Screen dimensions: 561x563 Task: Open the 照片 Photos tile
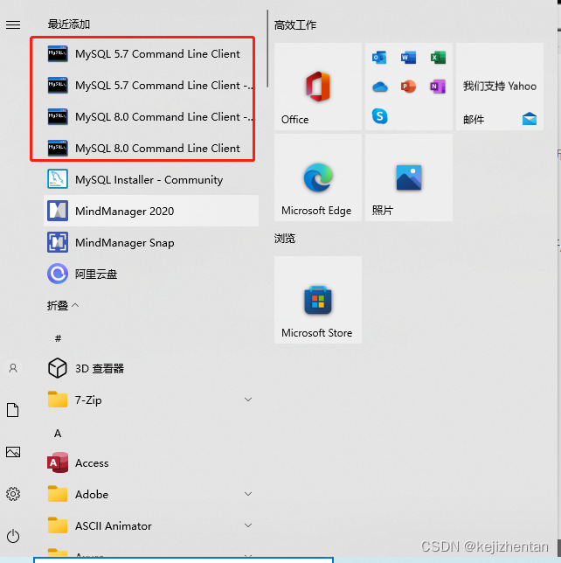tap(408, 177)
